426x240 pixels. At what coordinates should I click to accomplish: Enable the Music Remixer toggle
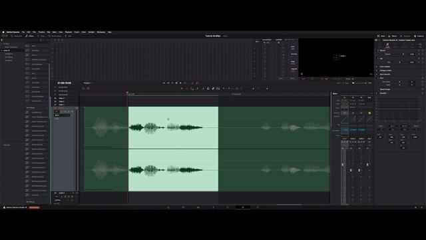377,74
